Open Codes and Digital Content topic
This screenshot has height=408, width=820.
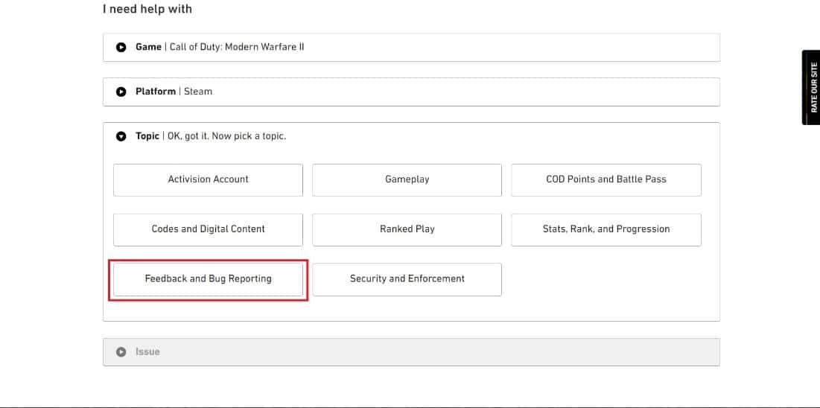[208, 229]
